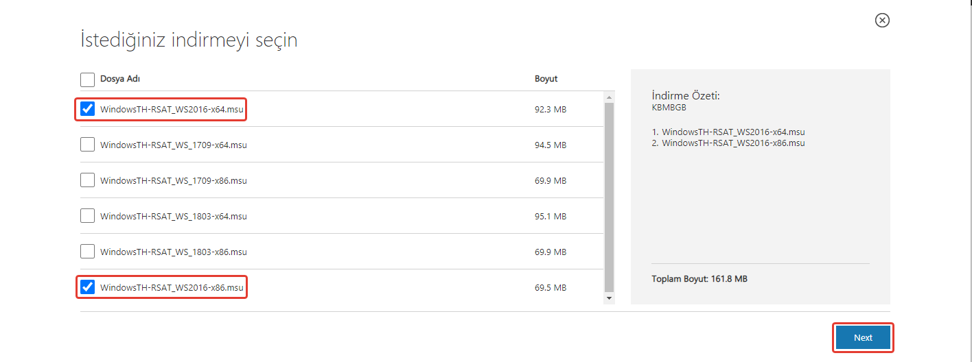Click the 94.5 MB size value
Image resolution: width=972 pixels, height=362 pixels.
click(550, 145)
